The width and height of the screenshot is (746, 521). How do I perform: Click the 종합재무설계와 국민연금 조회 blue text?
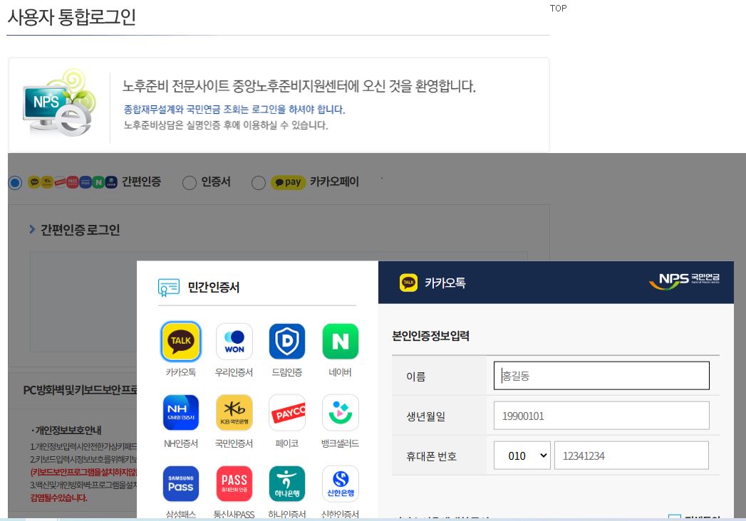tap(234, 110)
